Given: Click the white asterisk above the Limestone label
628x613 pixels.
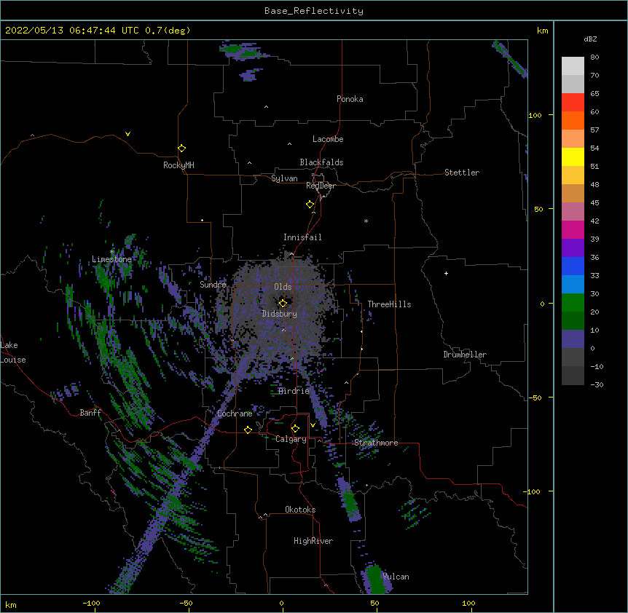Looking at the screenshot, I should point(112,251).
